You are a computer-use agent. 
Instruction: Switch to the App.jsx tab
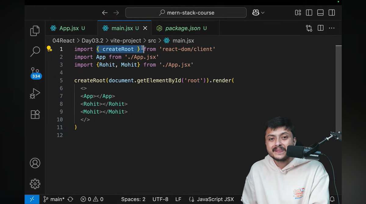tap(72, 28)
